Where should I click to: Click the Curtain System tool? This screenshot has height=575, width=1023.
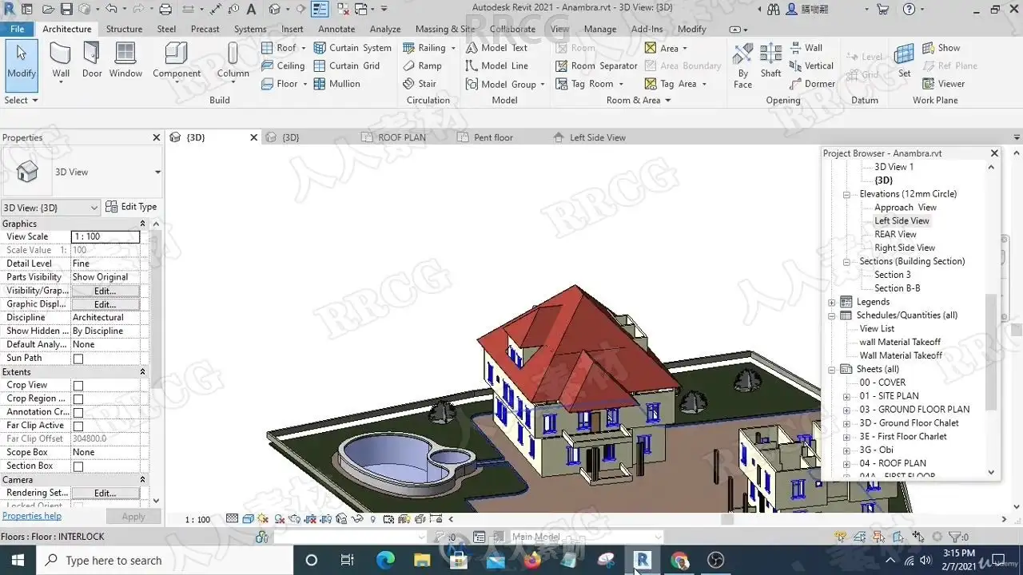click(x=352, y=48)
